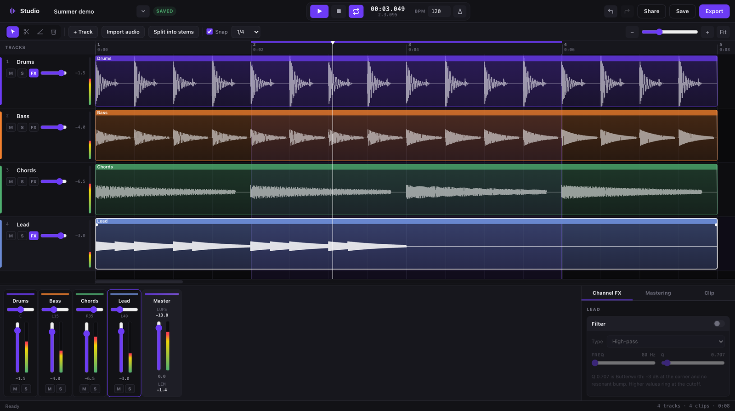Viewport: 735px width, 411px height.
Task: Adjust Lead track volume slider in track list
Action: click(x=54, y=236)
